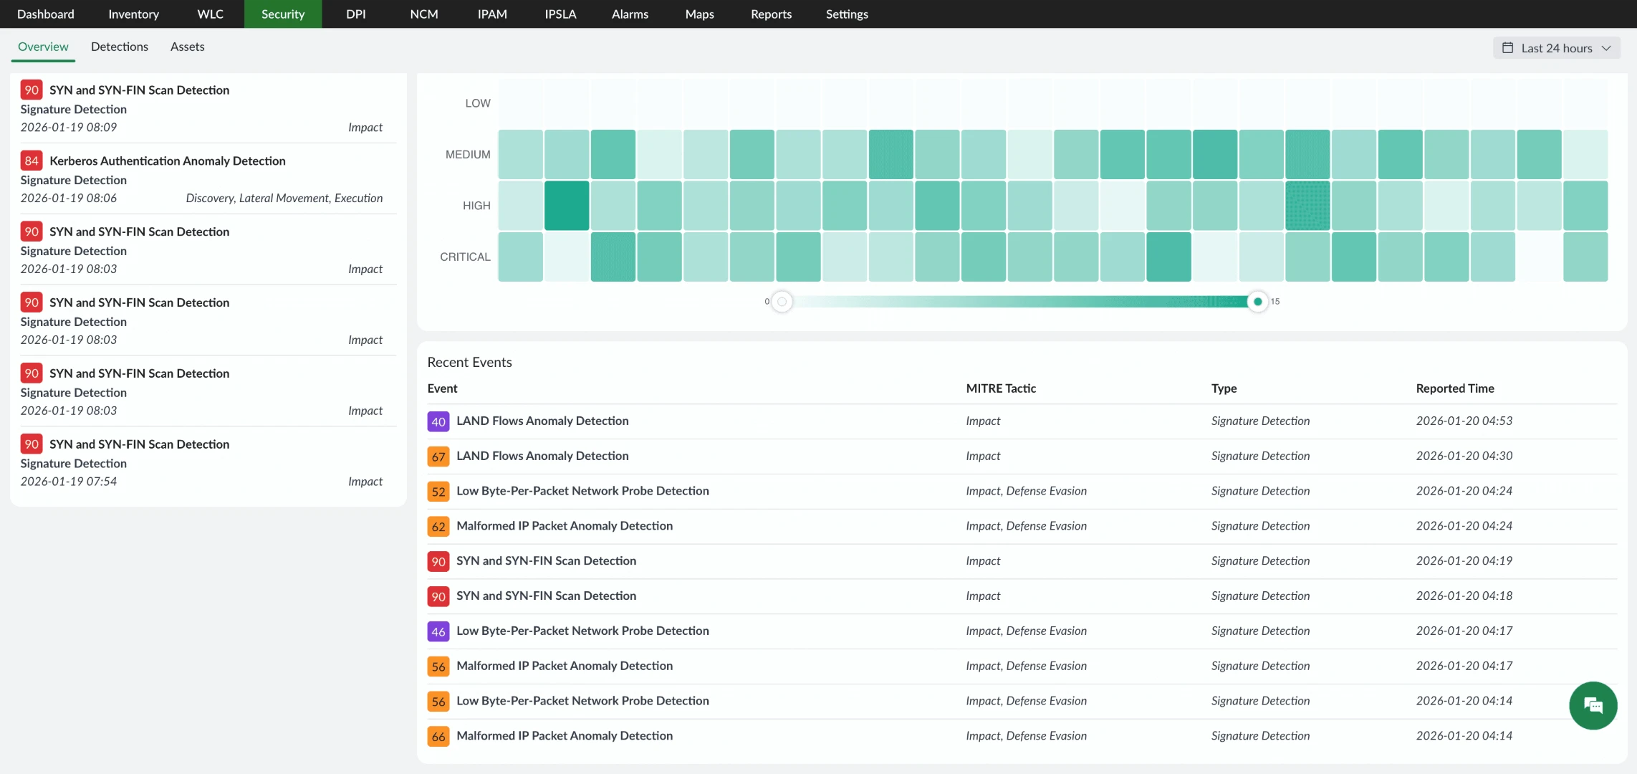
Task: Click the purple 46 badge in Recent Events
Action: [x=438, y=631]
